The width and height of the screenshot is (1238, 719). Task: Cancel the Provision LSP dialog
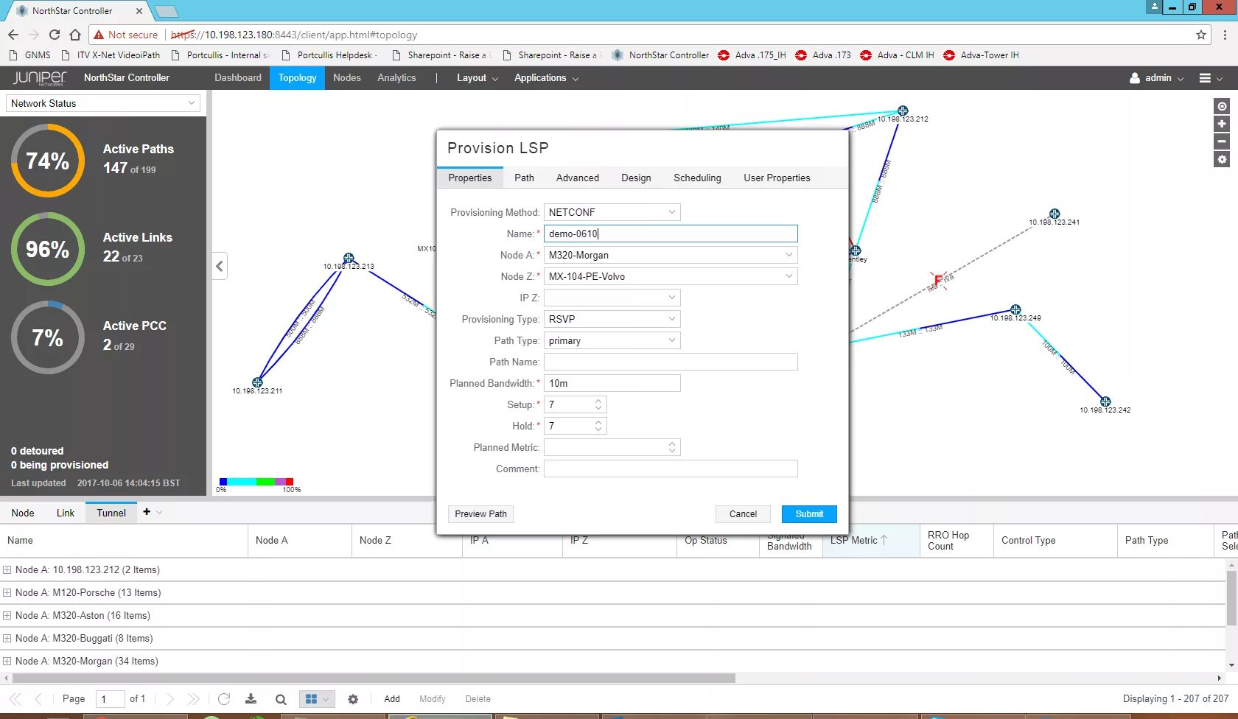point(743,514)
